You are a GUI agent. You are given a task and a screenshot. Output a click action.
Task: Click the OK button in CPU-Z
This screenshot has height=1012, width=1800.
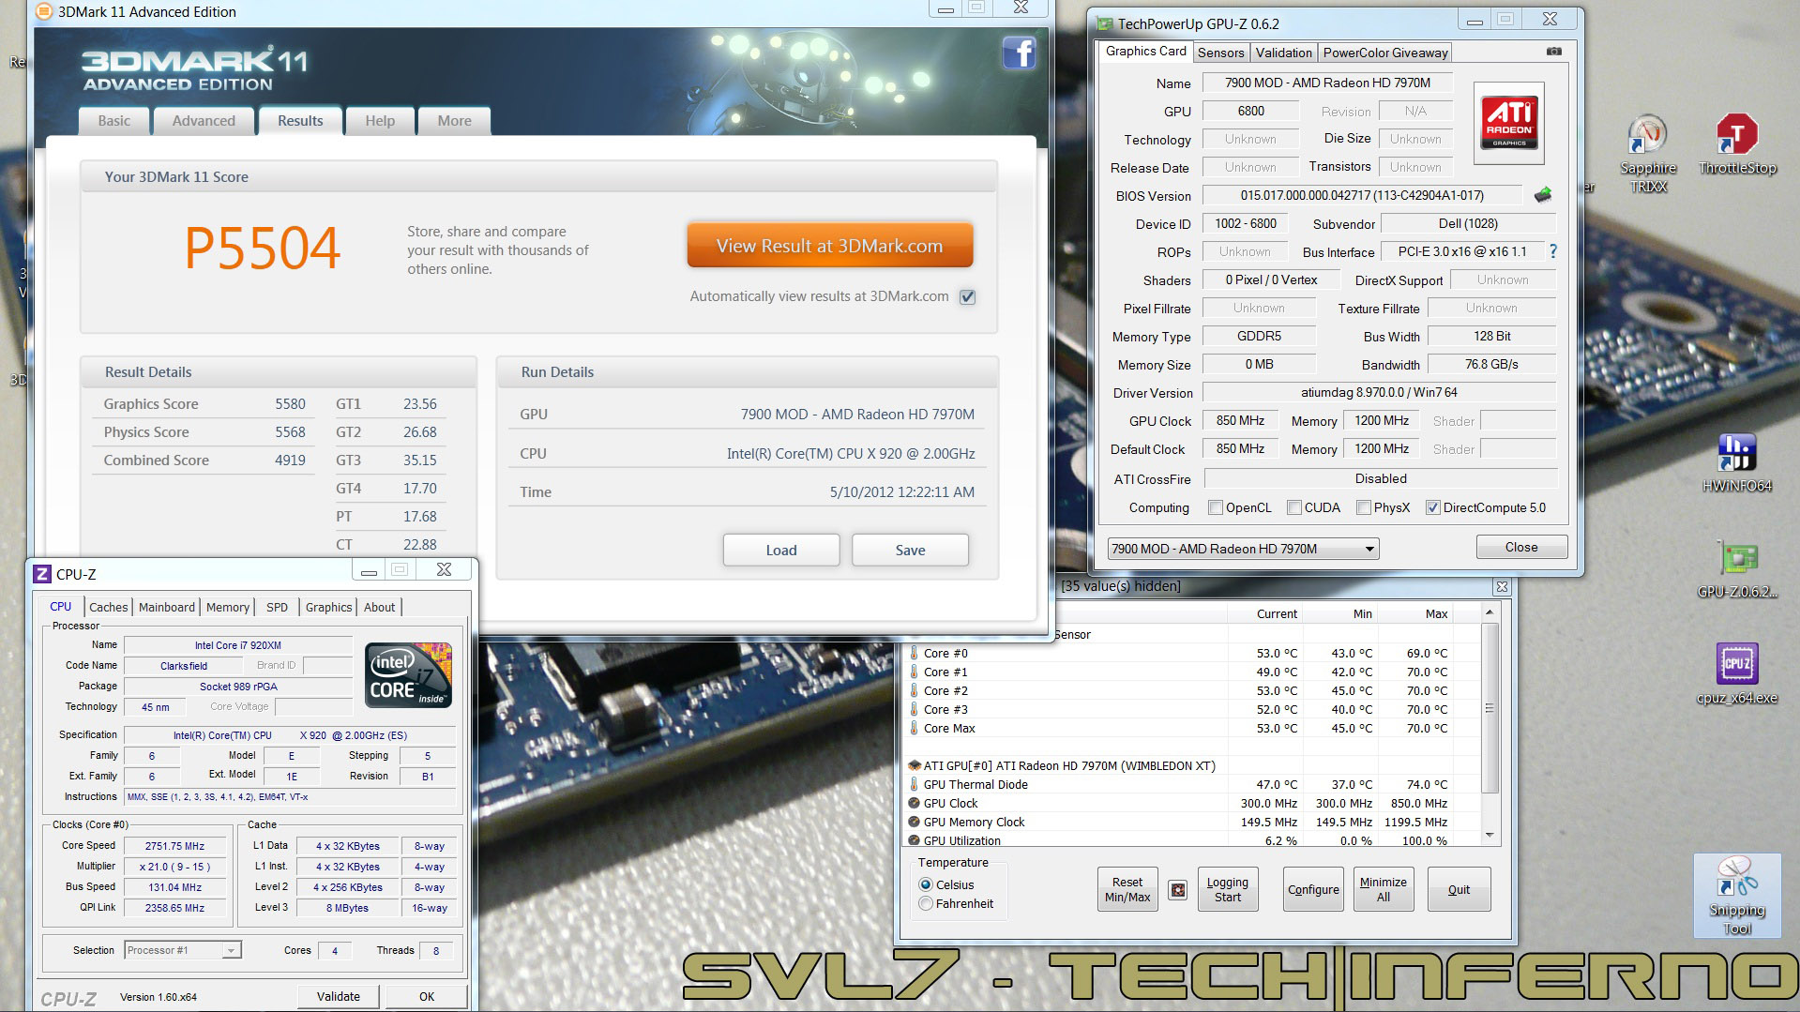click(427, 996)
